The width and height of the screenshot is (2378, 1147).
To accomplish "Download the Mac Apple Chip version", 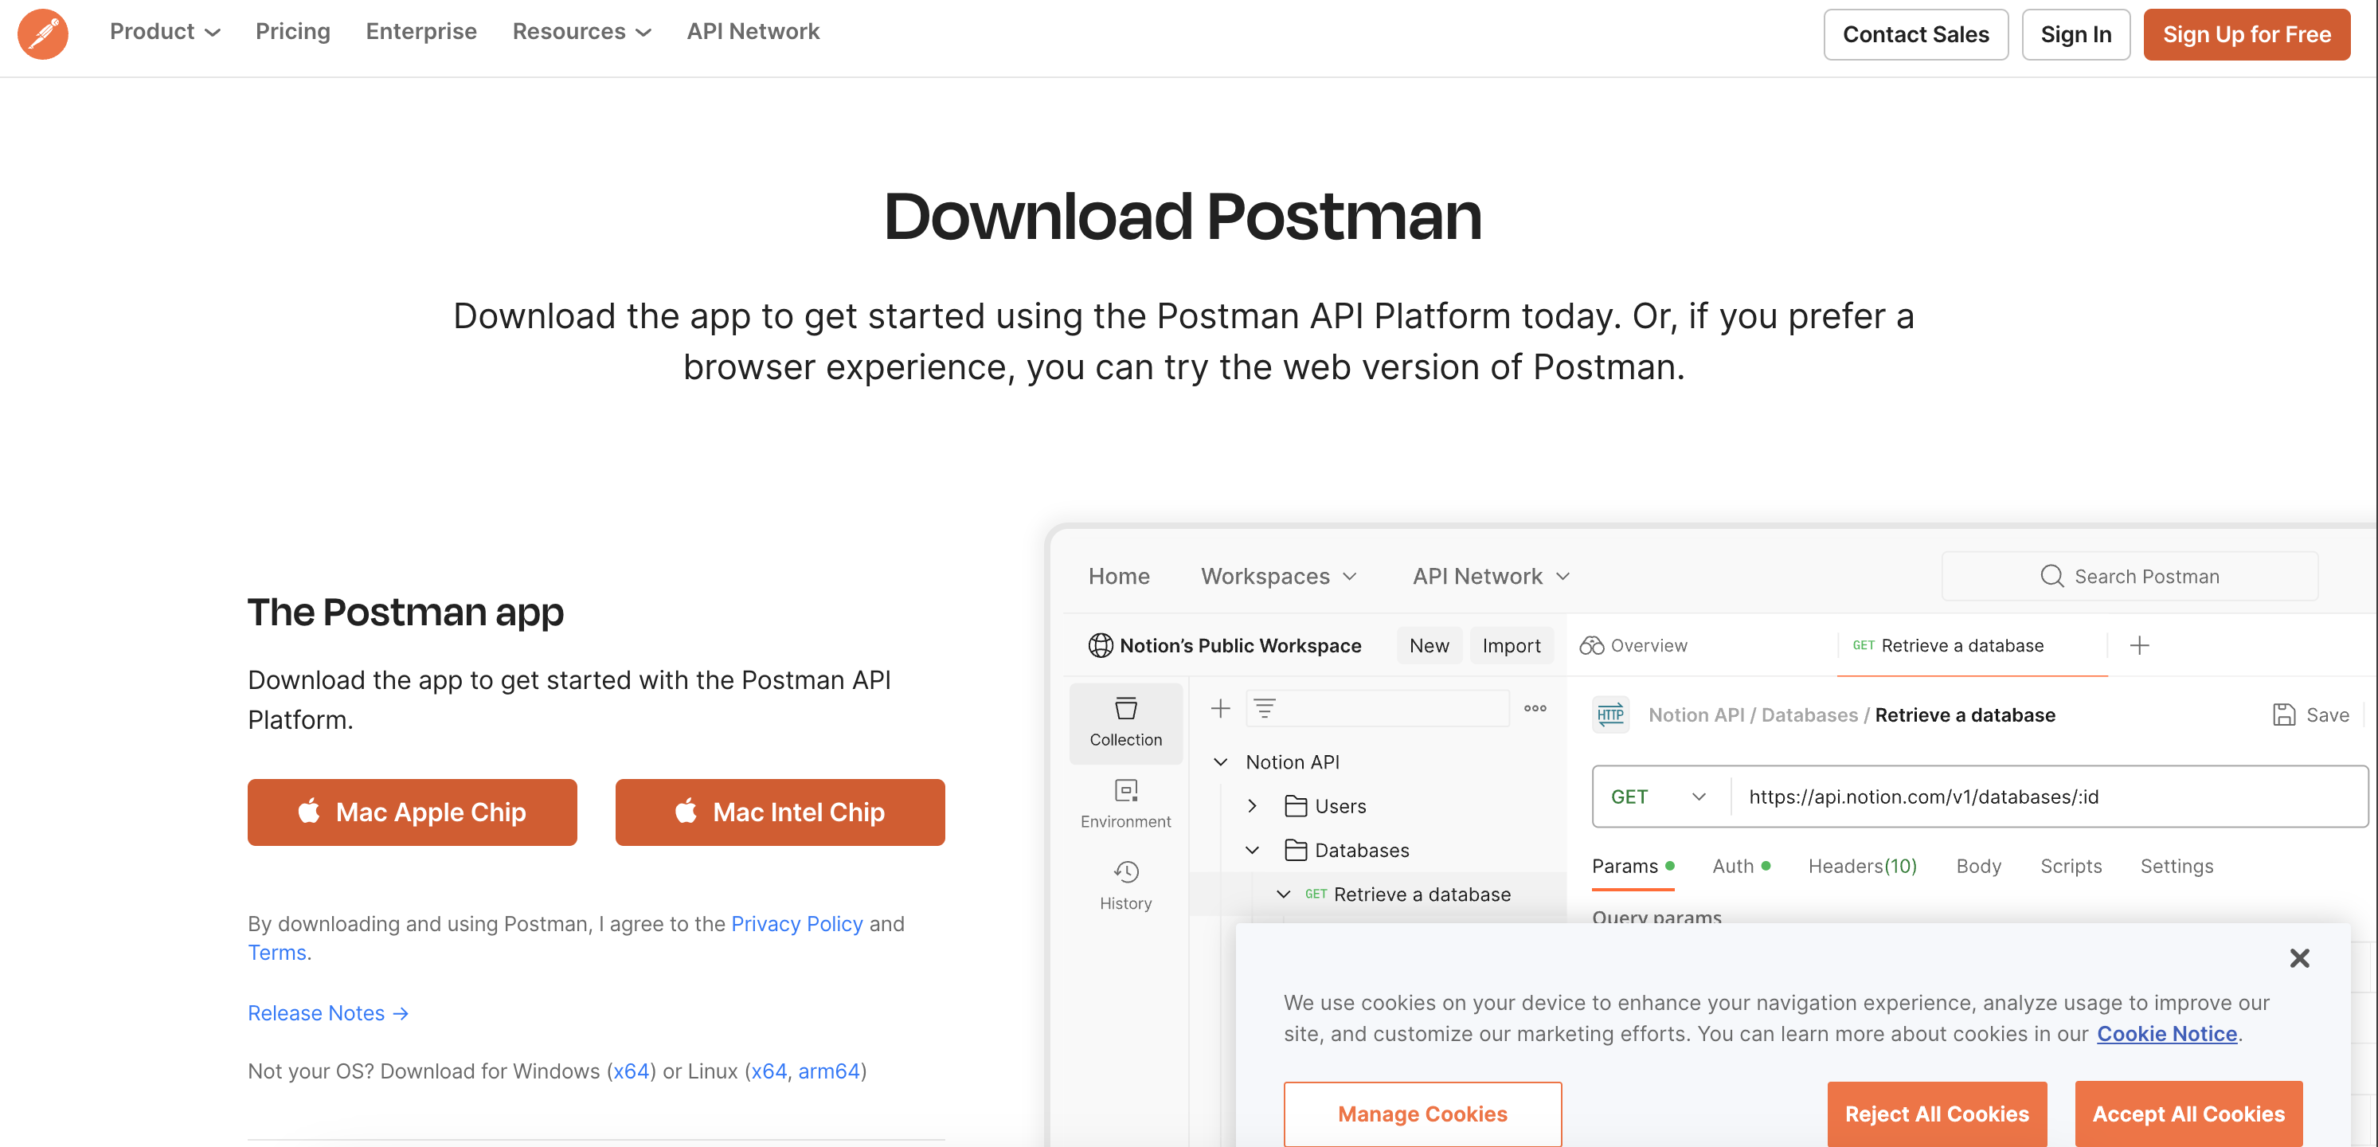I will (412, 812).
